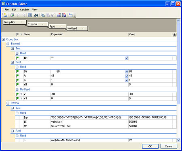Open the S expression dropdown arrow
The image size is (182, 151).
pos(127,80)
